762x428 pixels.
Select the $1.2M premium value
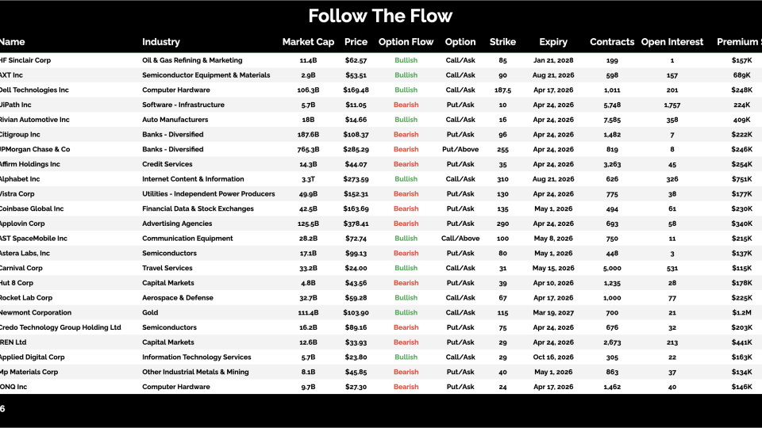click(741, 313)
